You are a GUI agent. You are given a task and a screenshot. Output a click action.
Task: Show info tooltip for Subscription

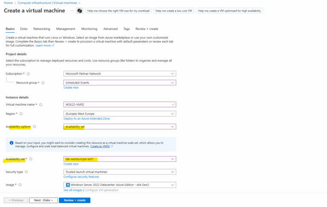coord(28,74)
